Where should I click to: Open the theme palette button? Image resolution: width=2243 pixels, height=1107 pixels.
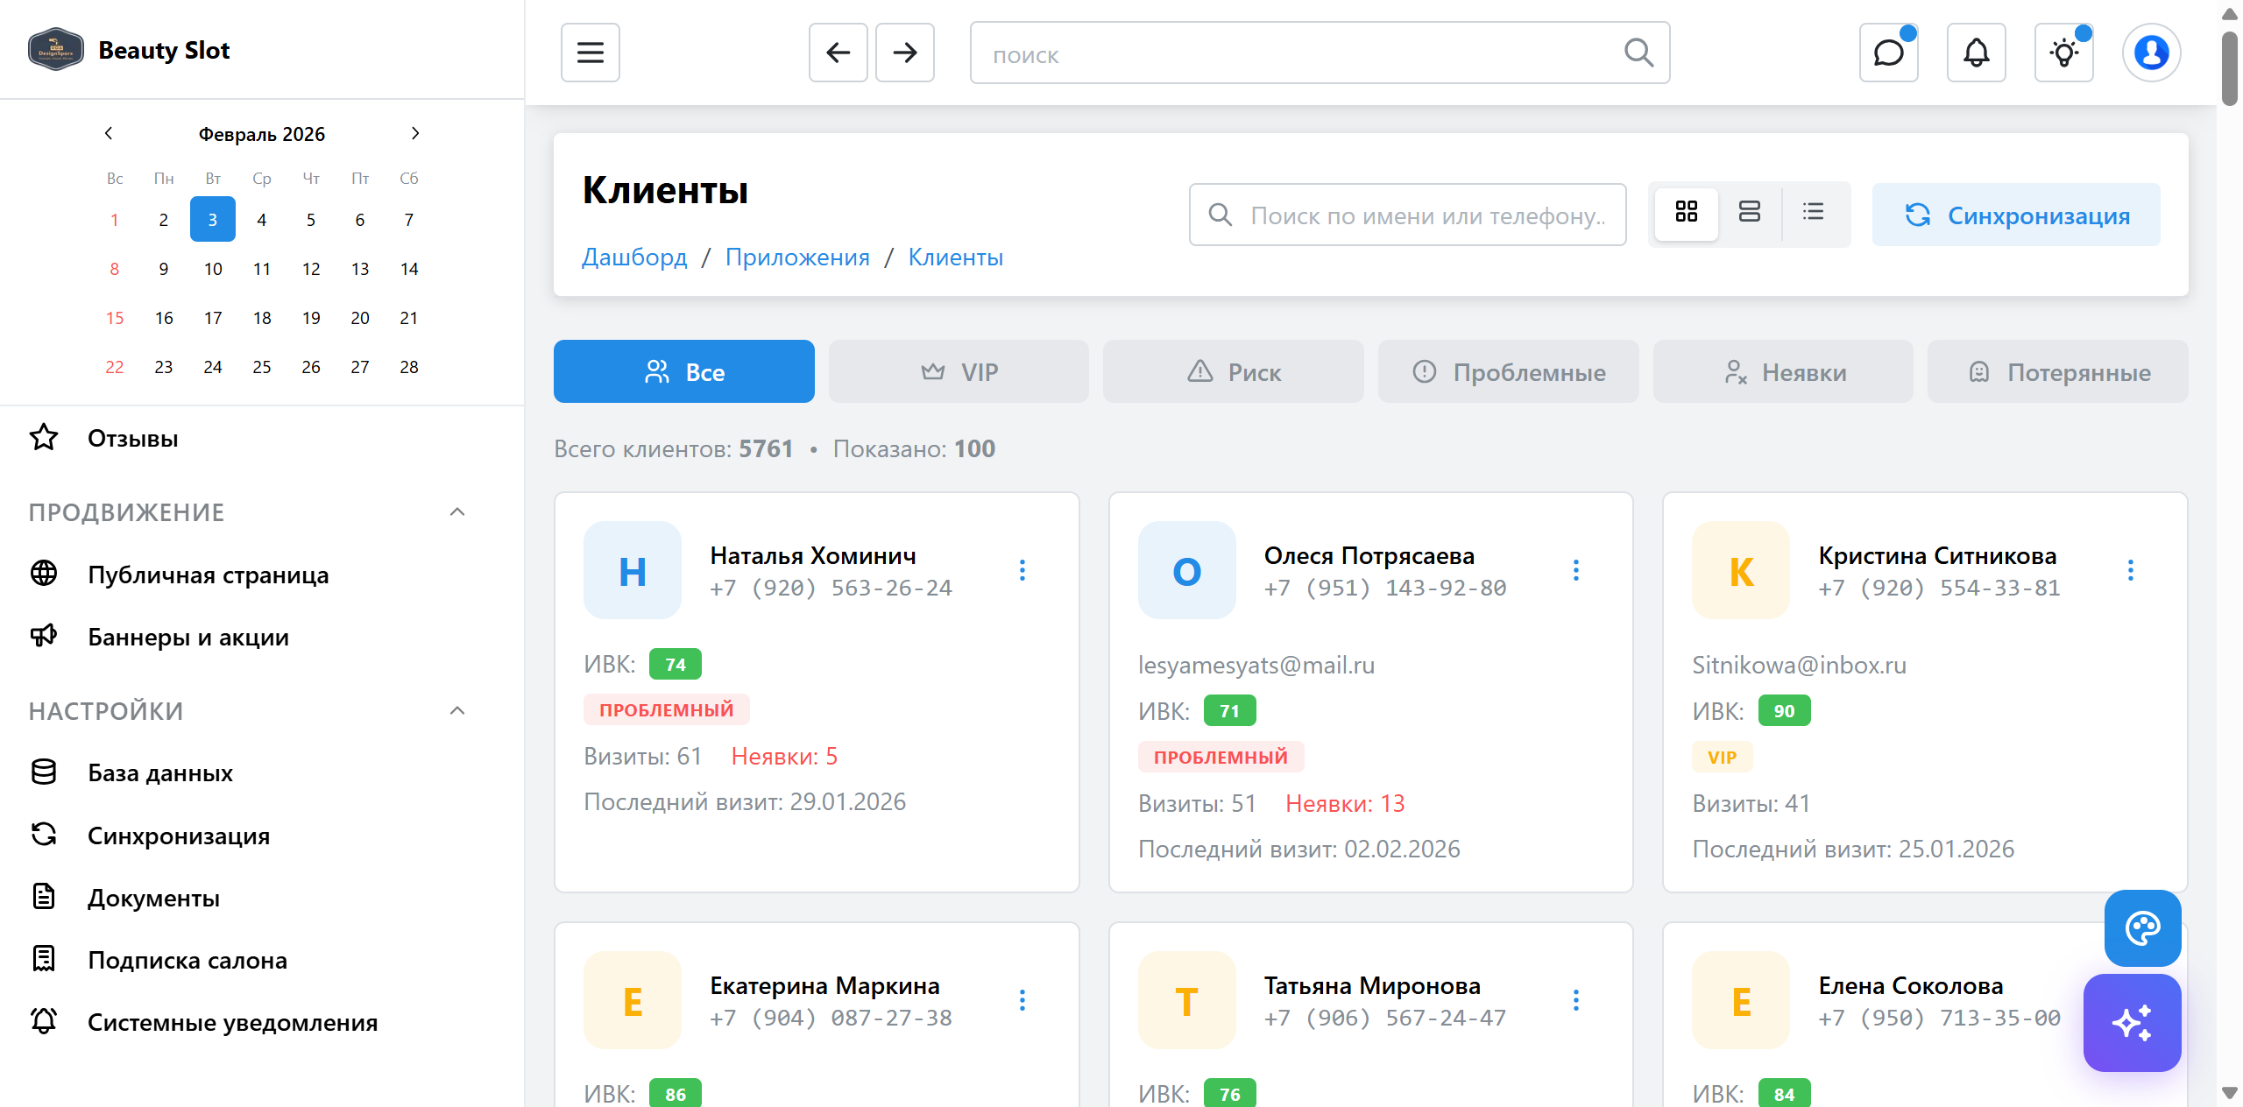[2142, 927]
